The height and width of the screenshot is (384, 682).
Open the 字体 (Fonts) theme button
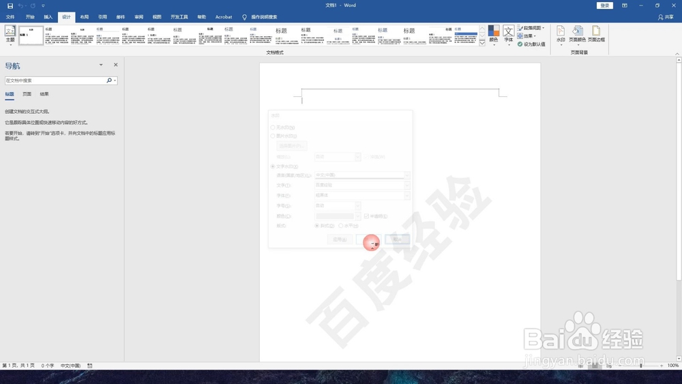click(x=509, y=35)
